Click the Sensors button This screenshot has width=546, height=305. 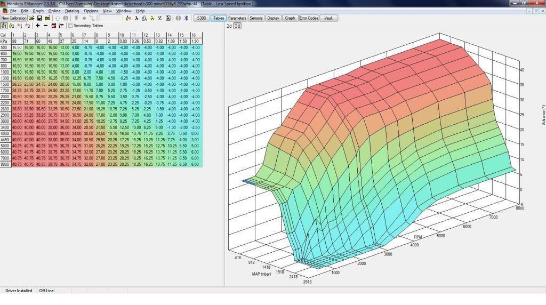click(256, 18)
